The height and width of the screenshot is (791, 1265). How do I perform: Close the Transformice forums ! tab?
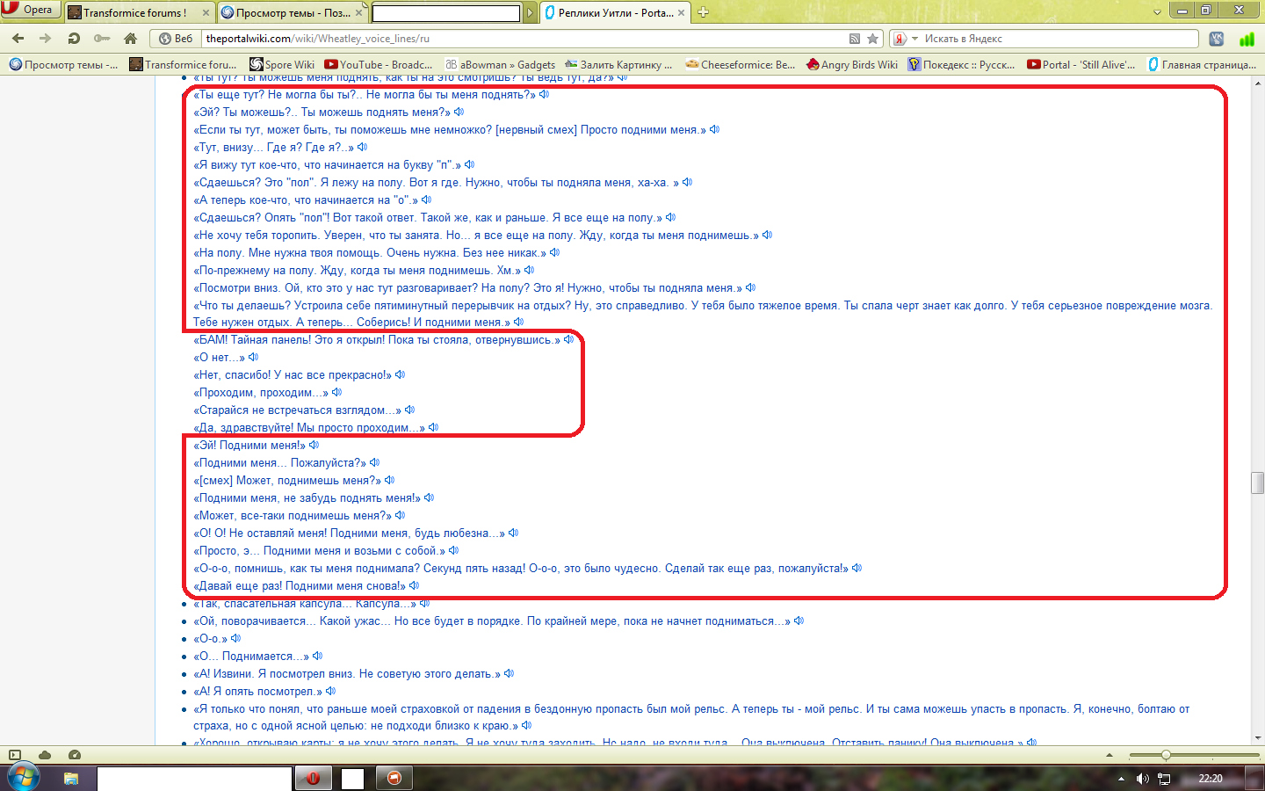[206, 12]
